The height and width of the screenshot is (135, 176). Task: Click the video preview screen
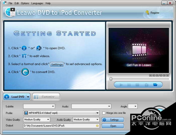coord(139,50)
